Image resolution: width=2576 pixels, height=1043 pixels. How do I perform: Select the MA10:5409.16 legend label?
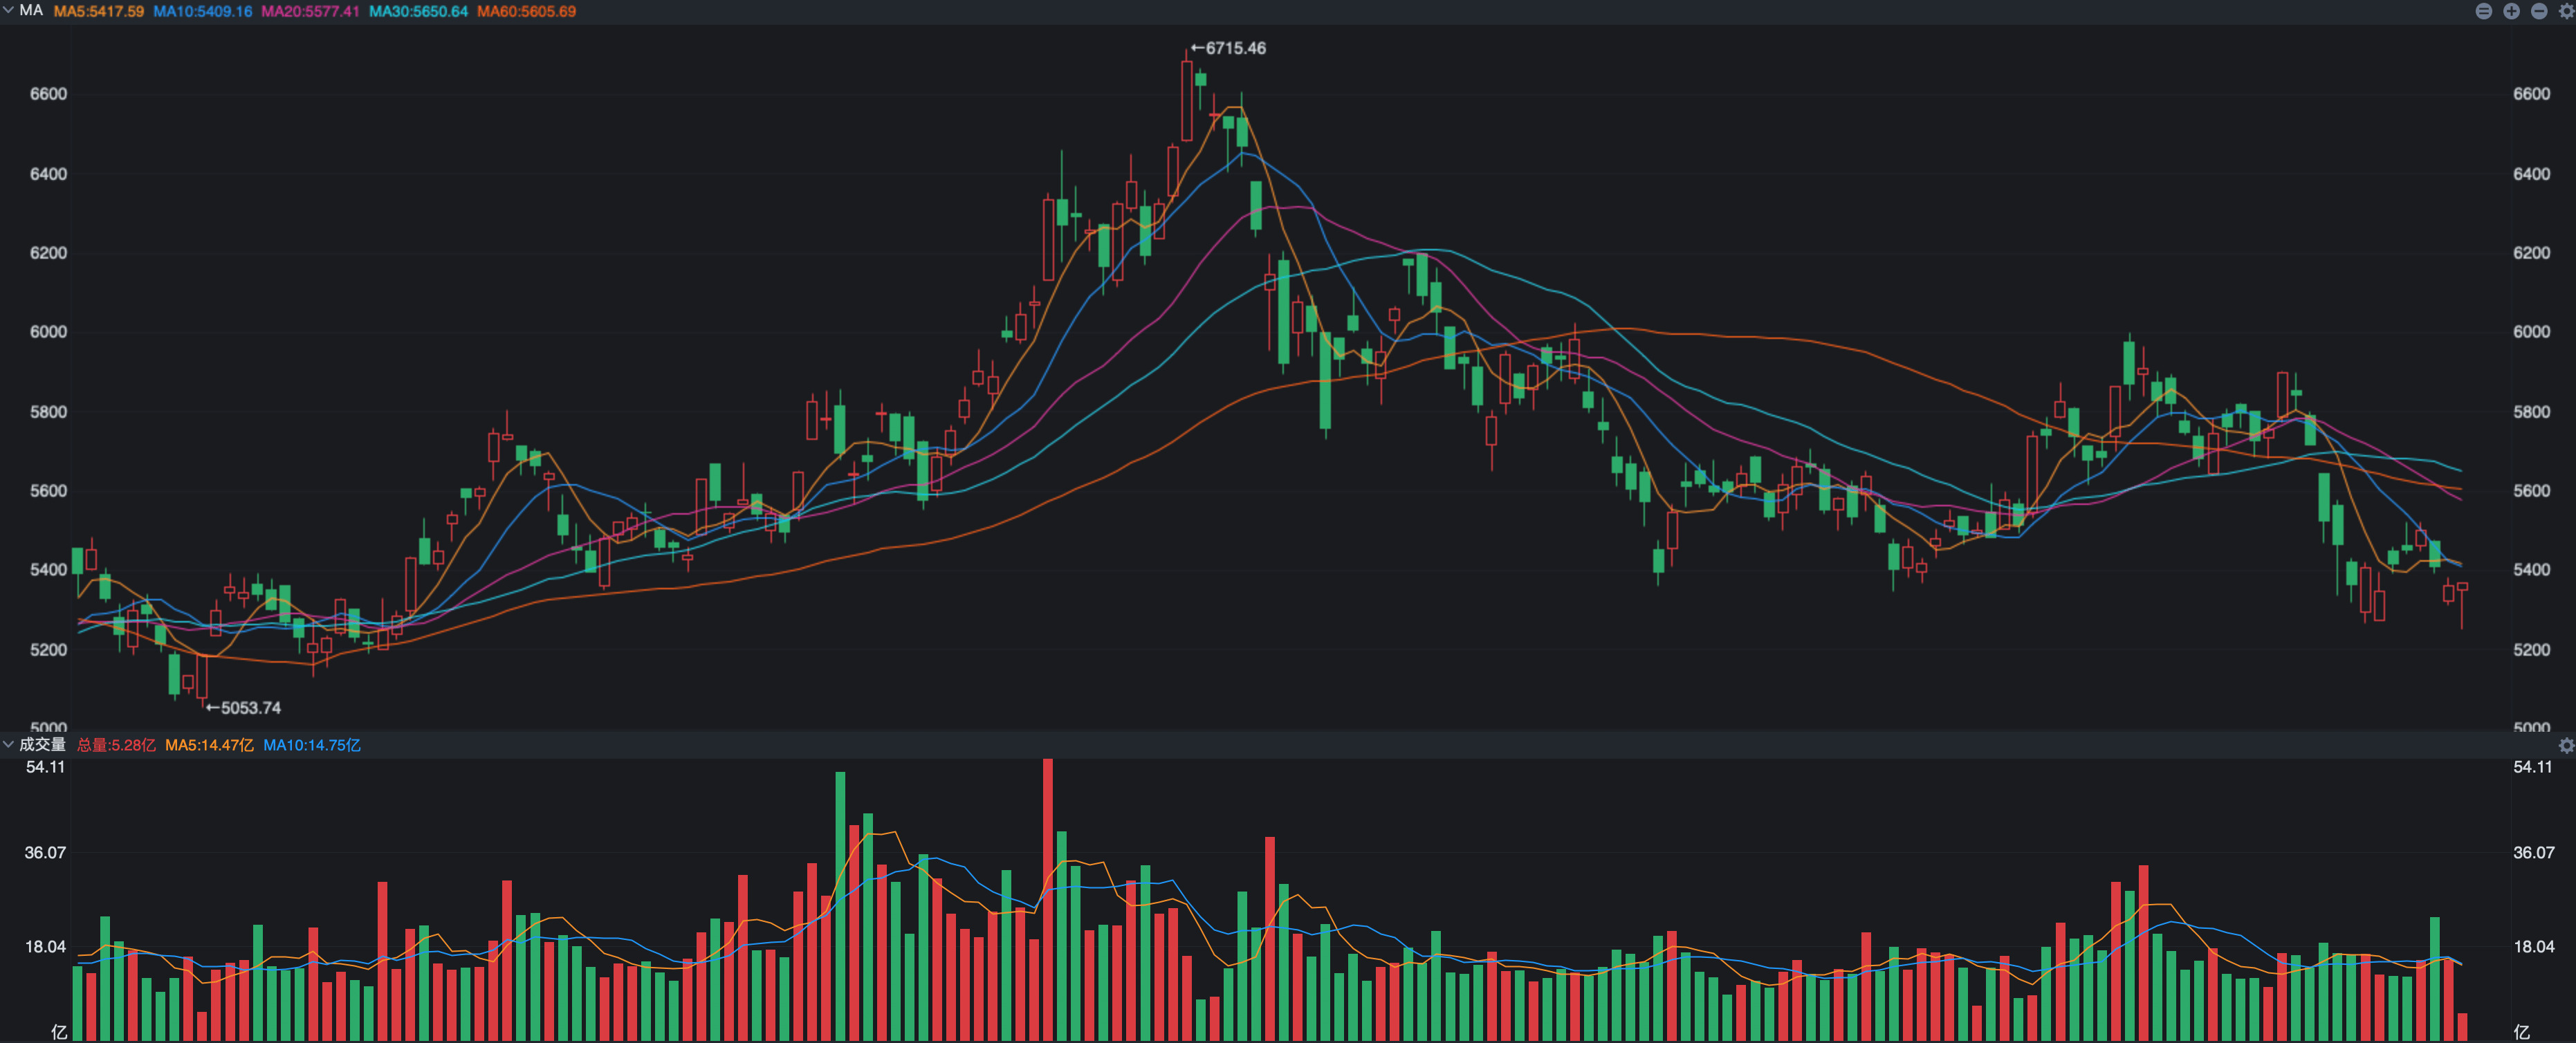(202, 11)
